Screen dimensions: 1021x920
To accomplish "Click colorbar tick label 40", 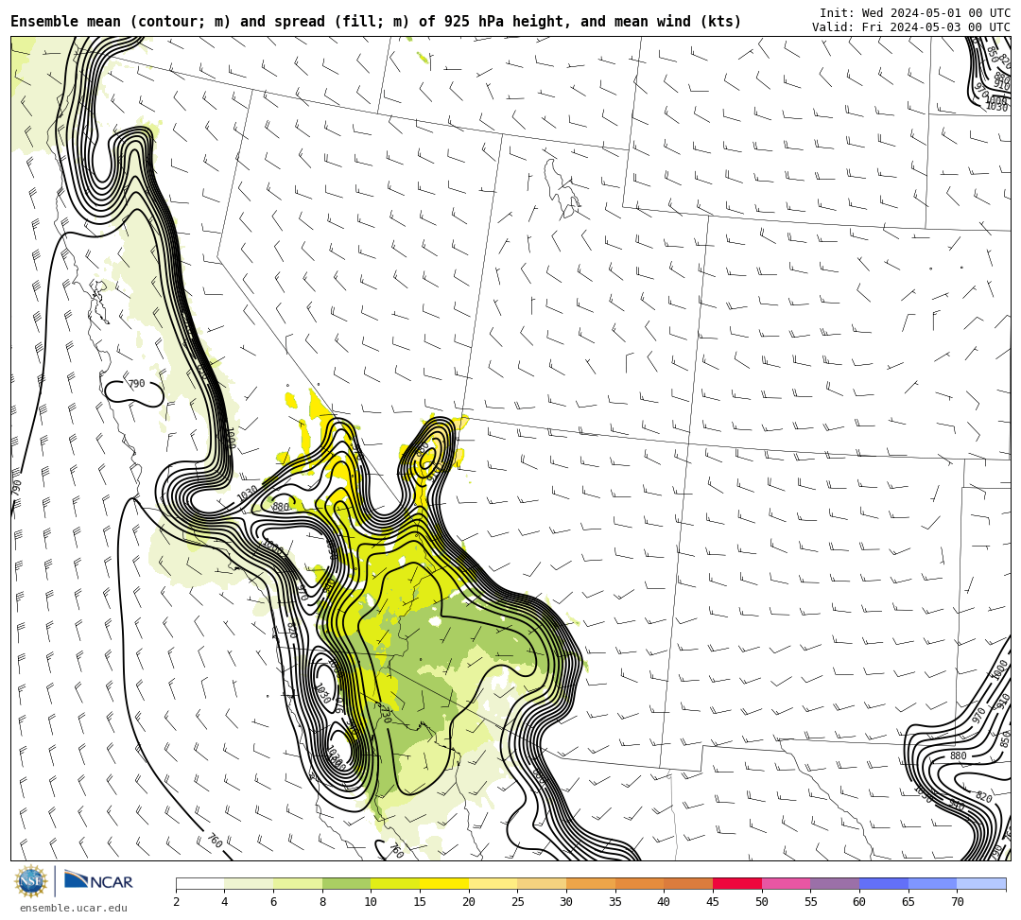I will coord(665,902).
